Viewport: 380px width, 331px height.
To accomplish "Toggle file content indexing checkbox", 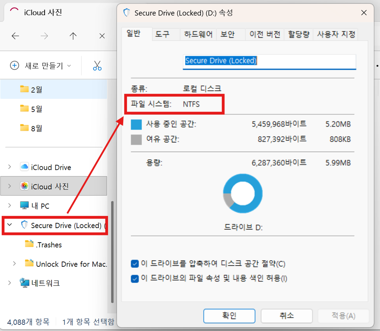I will coord(135,279).
